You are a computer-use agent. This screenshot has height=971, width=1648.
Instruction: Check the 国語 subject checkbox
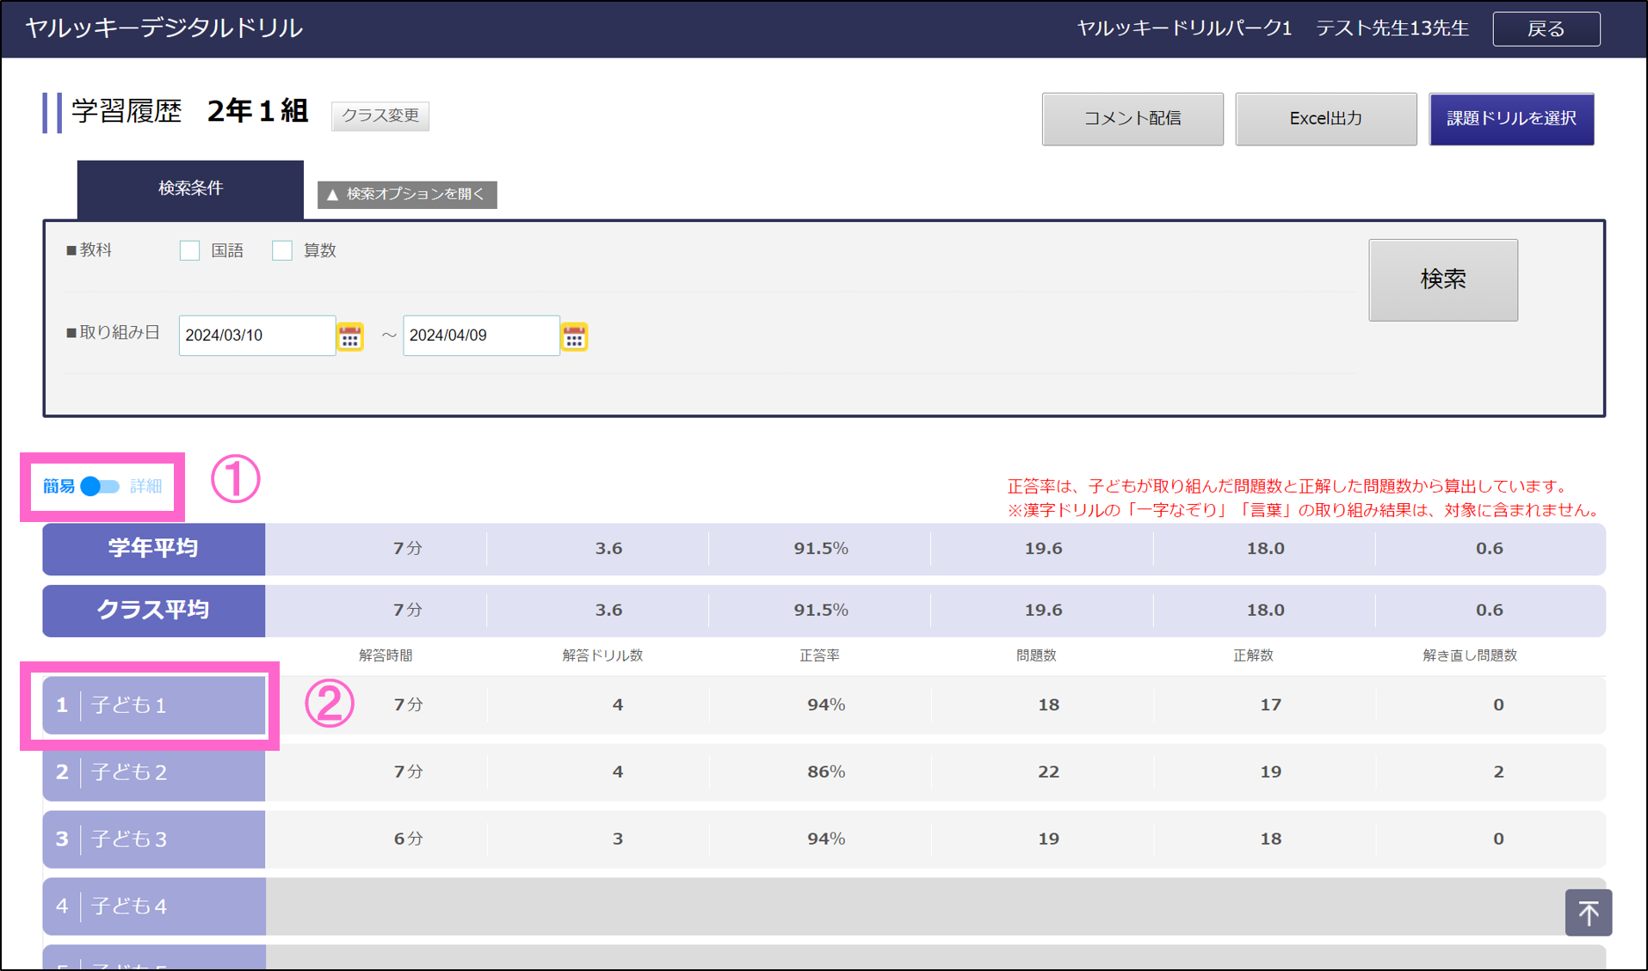pyautogui.click(x=189, y=250)
